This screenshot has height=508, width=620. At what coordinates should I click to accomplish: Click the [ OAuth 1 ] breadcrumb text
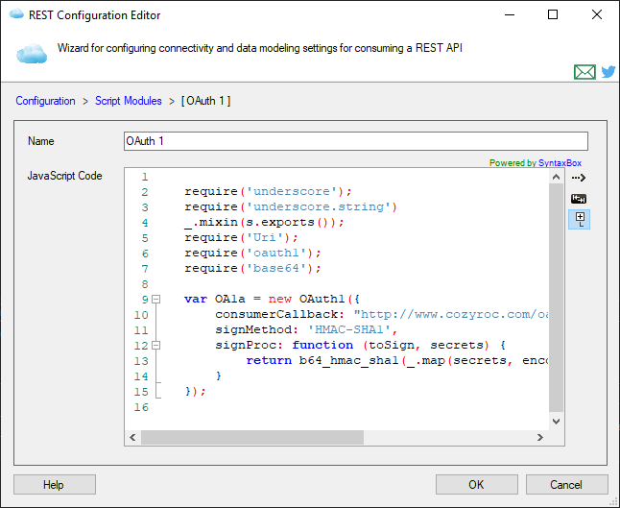pyautogui.click(x=205, y=101)
